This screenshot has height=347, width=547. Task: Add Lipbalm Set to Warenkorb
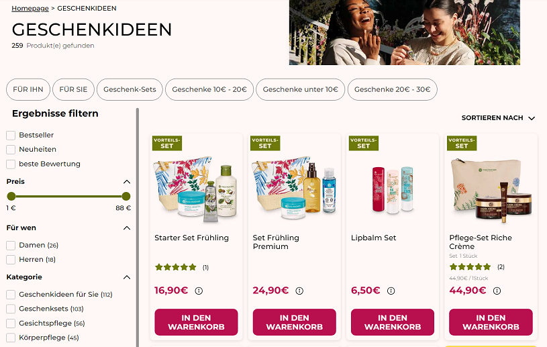393,322
